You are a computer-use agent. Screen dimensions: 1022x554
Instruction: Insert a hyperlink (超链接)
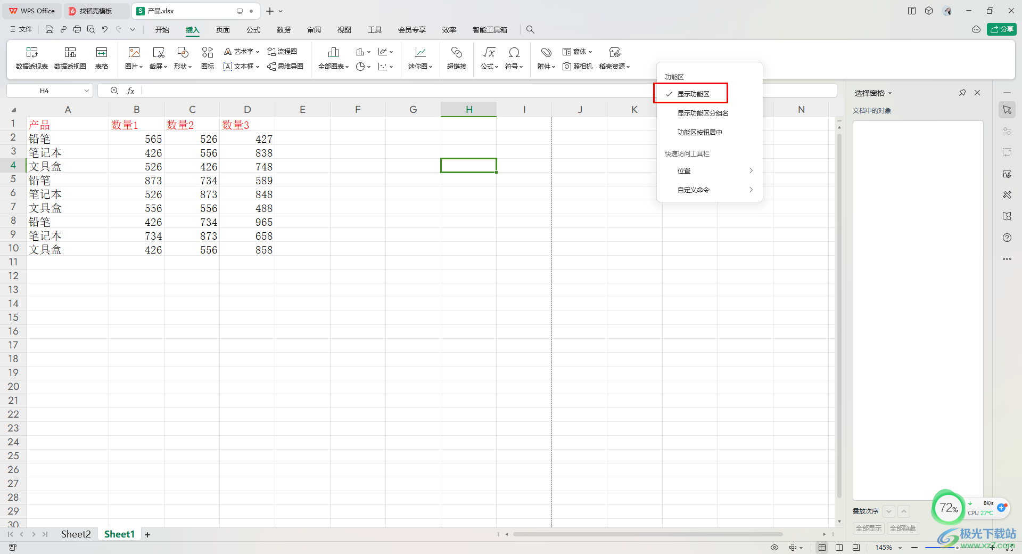(457, 58)
